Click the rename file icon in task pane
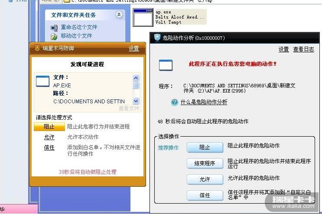 (x=54, y=27)
